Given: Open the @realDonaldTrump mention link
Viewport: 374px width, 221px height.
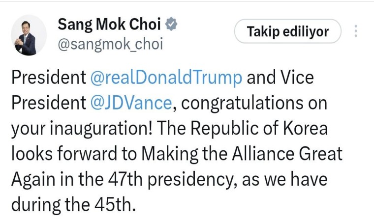Looking at the screenshot, I should click(x=167, y=77).
